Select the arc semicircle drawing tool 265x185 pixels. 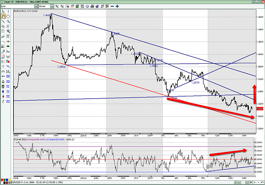[x=3, y=72]
